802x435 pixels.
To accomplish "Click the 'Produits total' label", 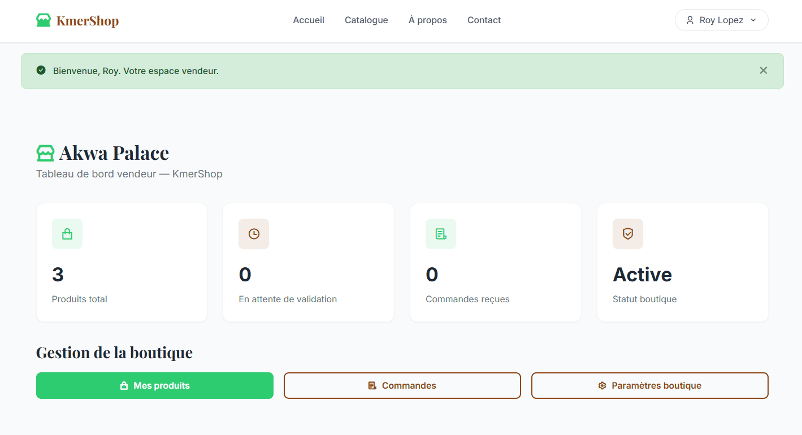I will click(x=80, y=299).
